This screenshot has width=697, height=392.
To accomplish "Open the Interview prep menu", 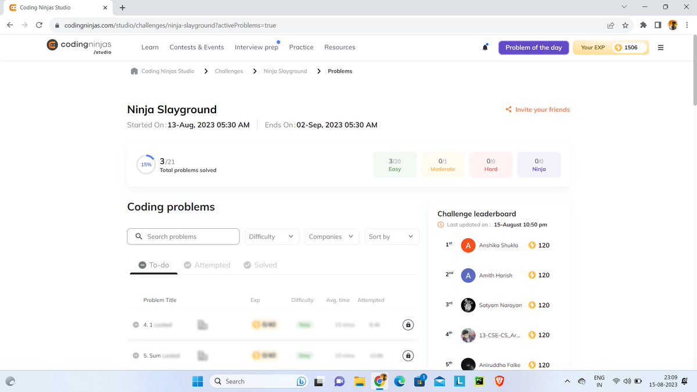I will 256,47.
